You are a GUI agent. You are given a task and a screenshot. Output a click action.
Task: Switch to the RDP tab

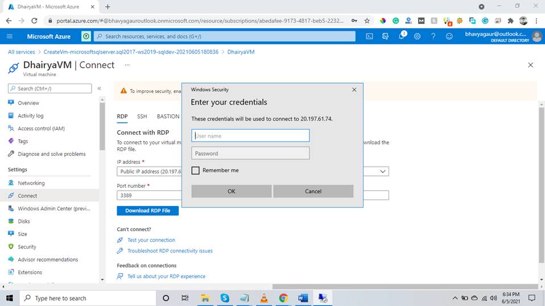point(122,117)
